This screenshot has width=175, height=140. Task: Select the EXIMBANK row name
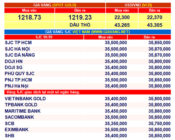point(17,130)
